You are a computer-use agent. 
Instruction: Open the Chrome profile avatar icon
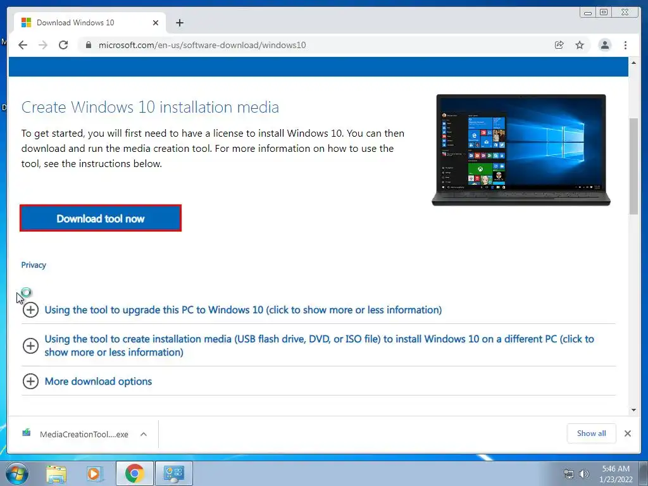click(x=604, y=45)
